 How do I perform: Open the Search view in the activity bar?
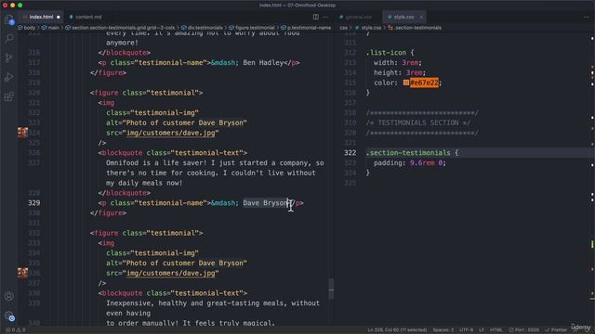[x=9, y=38]
